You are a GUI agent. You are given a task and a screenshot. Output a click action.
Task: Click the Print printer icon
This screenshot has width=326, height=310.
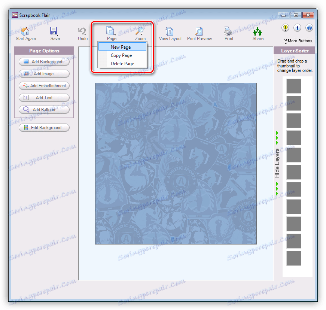tap(228, 31)
